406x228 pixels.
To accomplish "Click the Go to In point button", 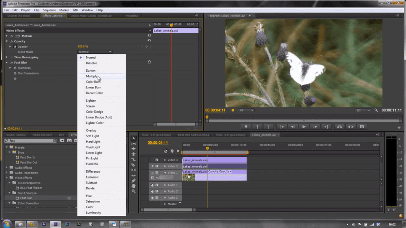I will point(282,127).
